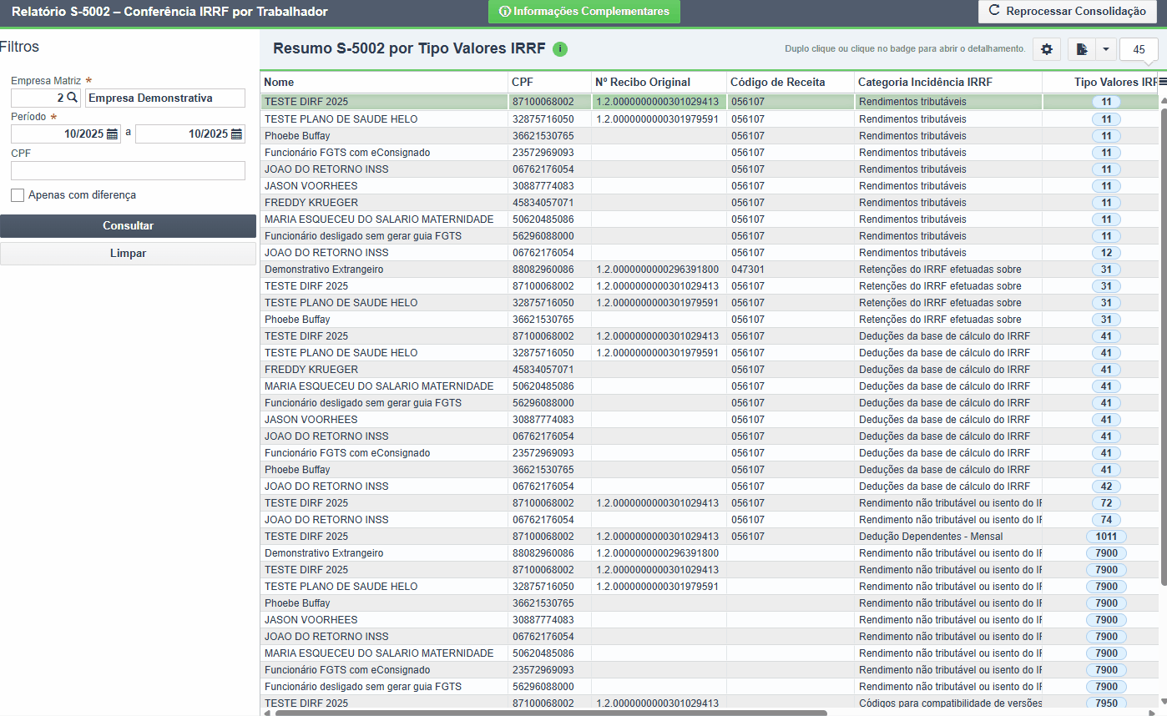Click CPF cell 88082960086 with code 047301
The height and width of the screenshot is (716, 1167).
[x=549, y=269]
